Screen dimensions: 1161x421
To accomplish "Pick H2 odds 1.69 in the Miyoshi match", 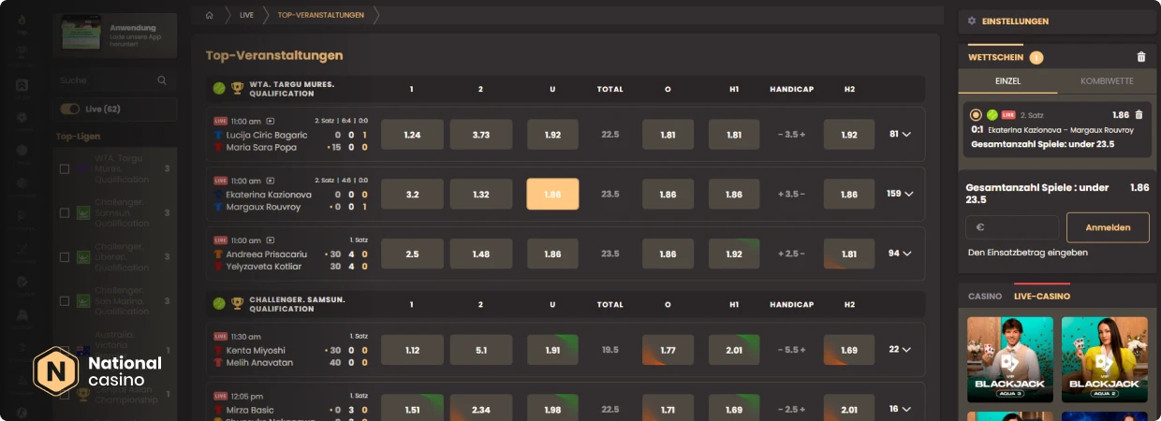I will [849, 350].
